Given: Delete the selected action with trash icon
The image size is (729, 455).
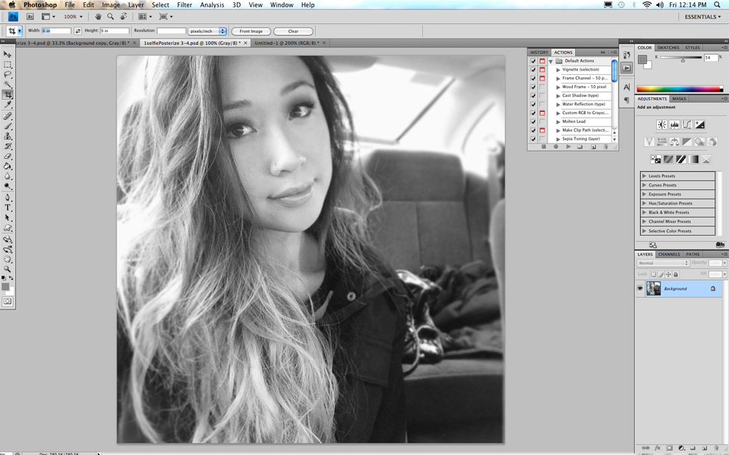Looking at the screenshot, I should coord(605,147).
